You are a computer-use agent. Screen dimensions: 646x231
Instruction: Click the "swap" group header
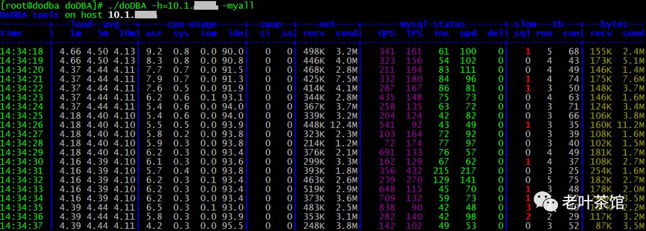click(270, 24)
